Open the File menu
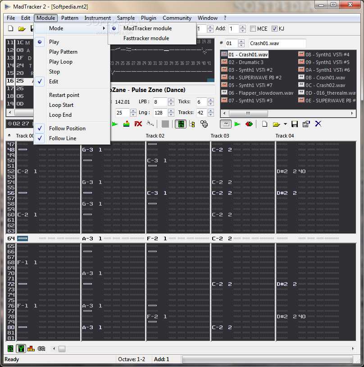Screen dimensions: 364x367 coord(11,18)
